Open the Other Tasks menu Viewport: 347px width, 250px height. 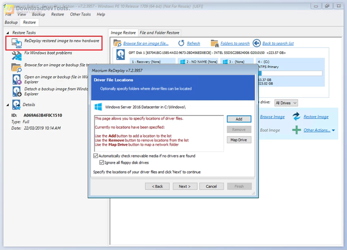tap(80, 14)
